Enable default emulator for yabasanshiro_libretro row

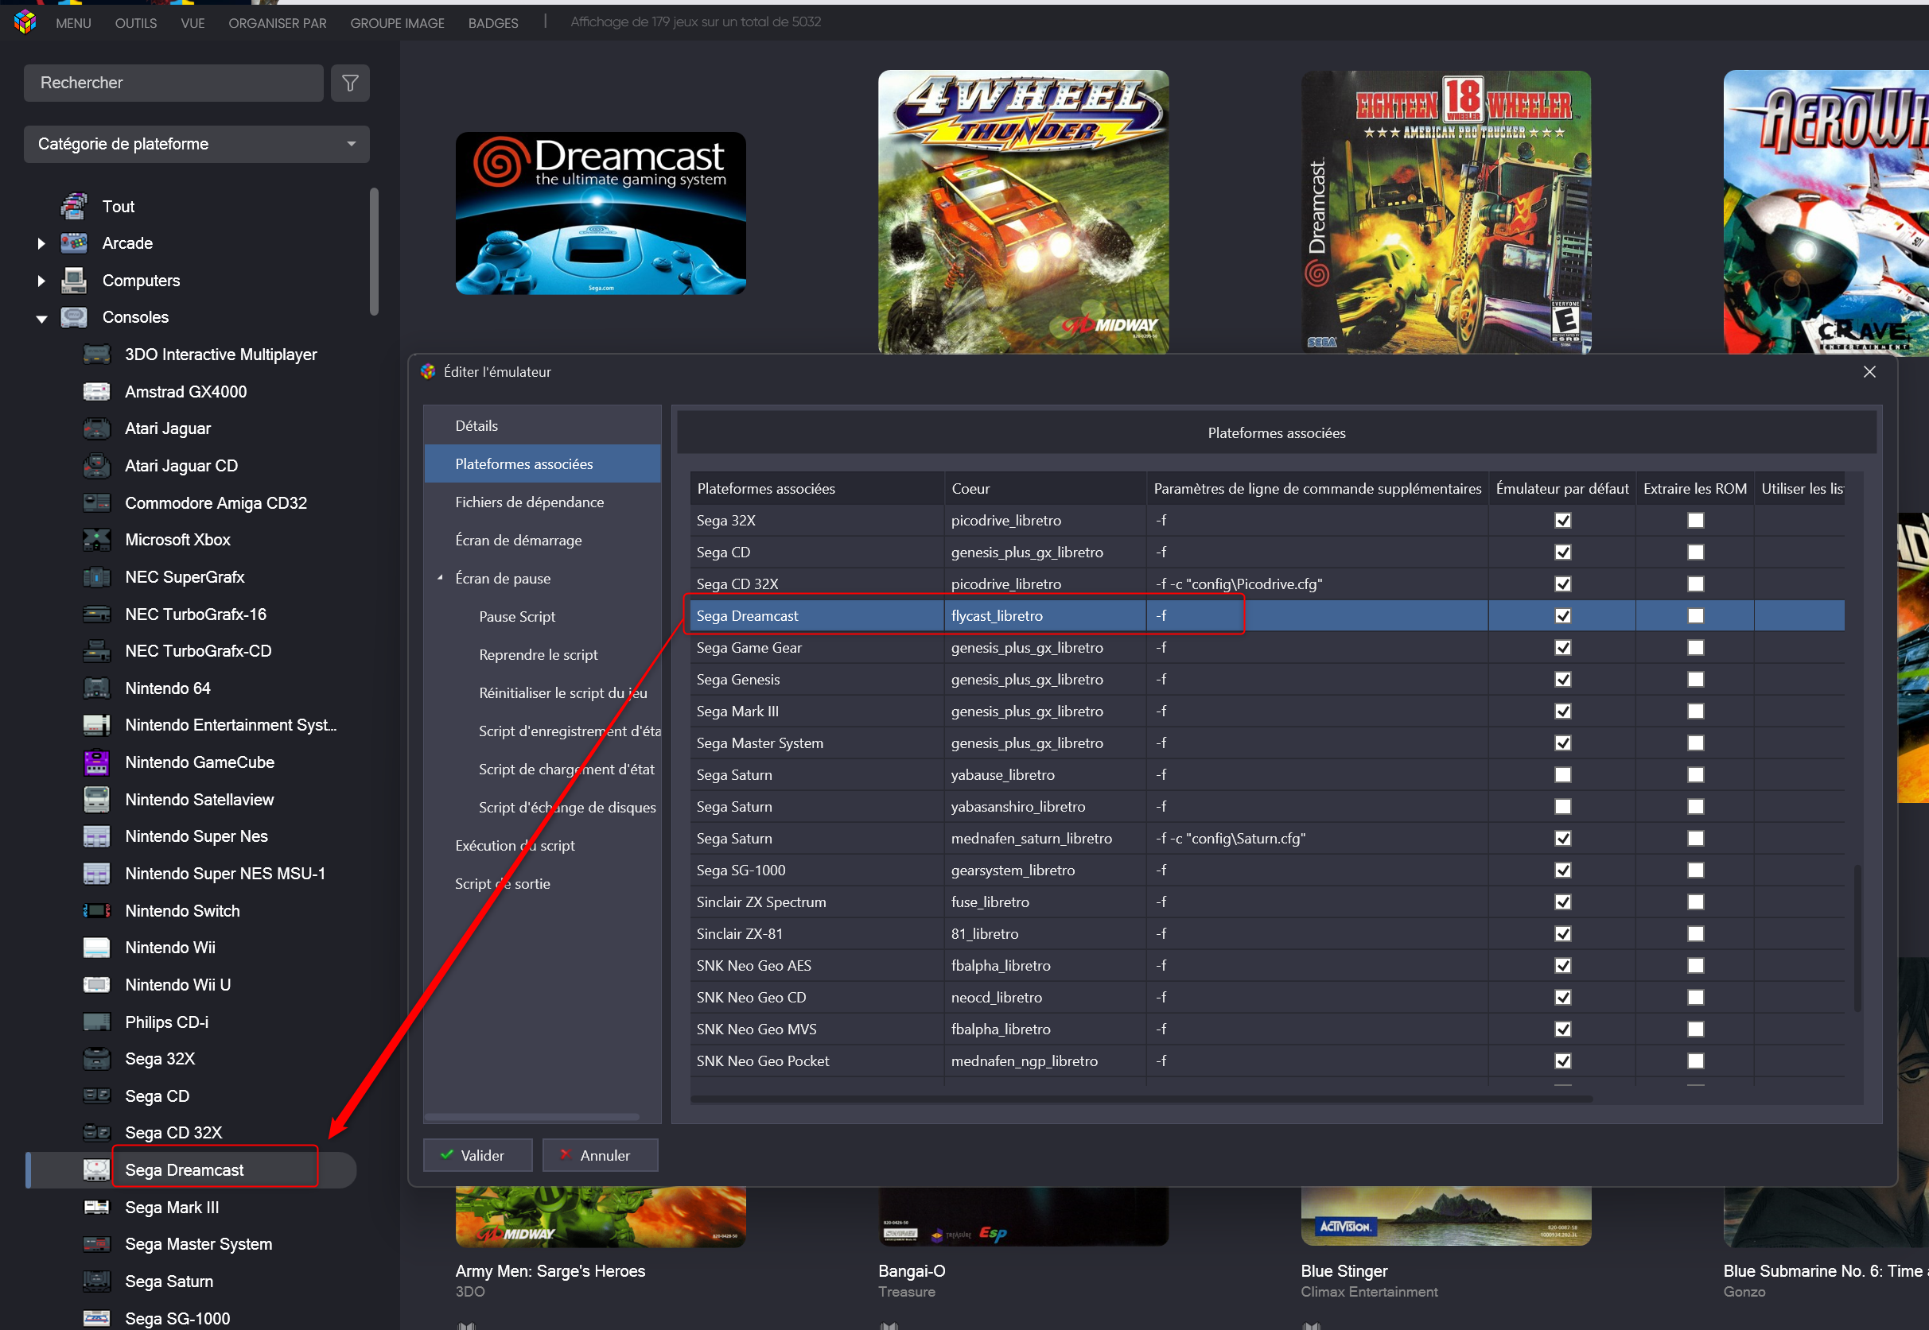tap(1562, 806)
